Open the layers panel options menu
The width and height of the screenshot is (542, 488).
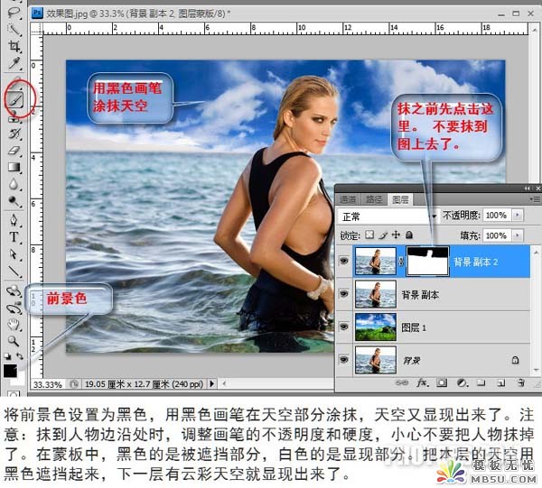[535, 199]
